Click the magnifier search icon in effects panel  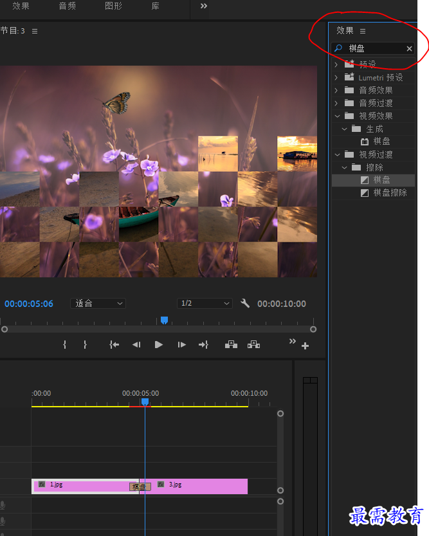338,48
